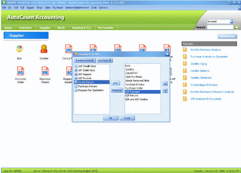The image size is (241, 173).
Task: Switch to the My Favorite tab
Action: 106,28
